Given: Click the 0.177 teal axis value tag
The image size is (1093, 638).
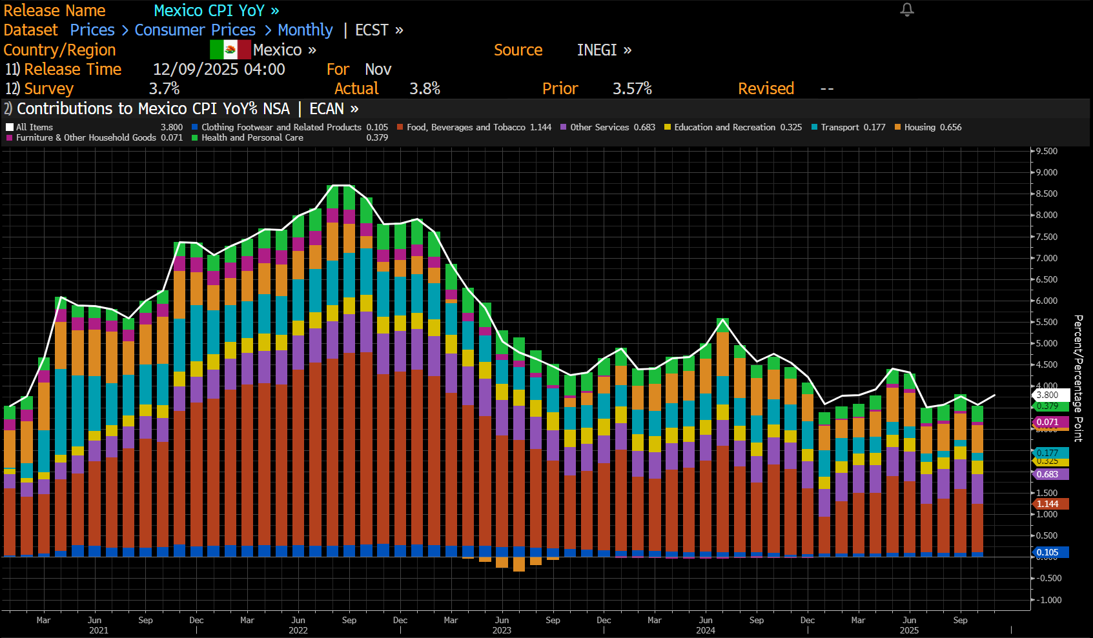Looking at the screenshot, I should (x=1050, y=453).
